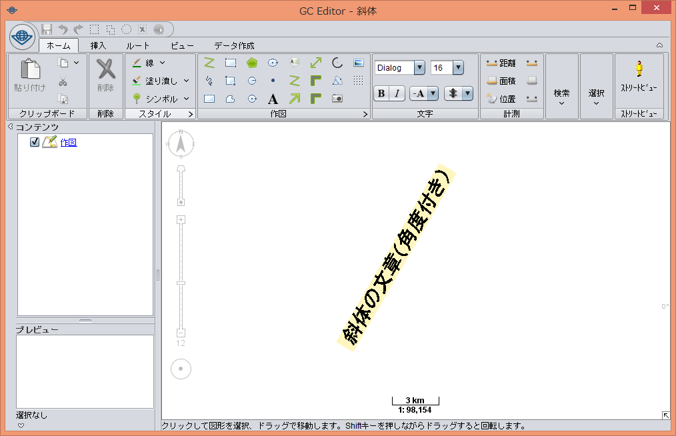Expand the スタイル group arrow
The height and width of the screenshot is (436, 676).
[191, 114]
